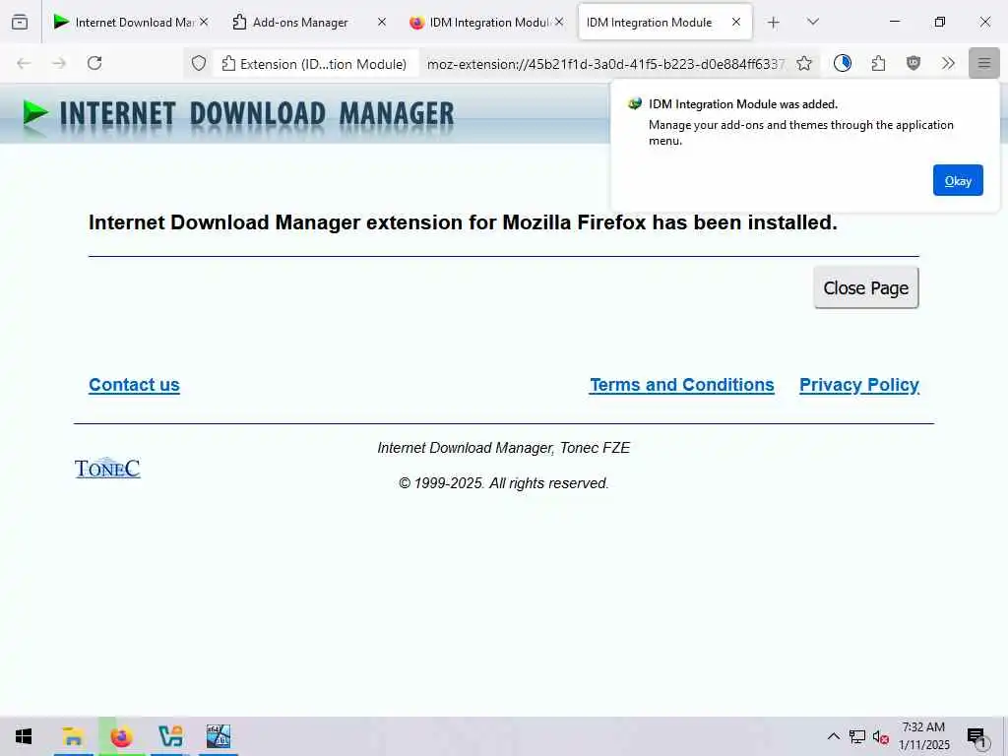Click the Extension (ID...tion Module) identity label
The image size is (1008, 756).
(316, 64)
